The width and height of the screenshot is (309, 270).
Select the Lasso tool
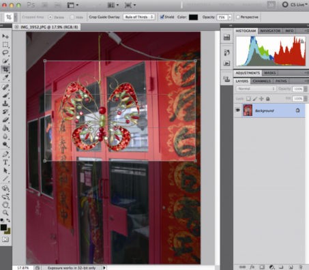[x=5, y=52]
